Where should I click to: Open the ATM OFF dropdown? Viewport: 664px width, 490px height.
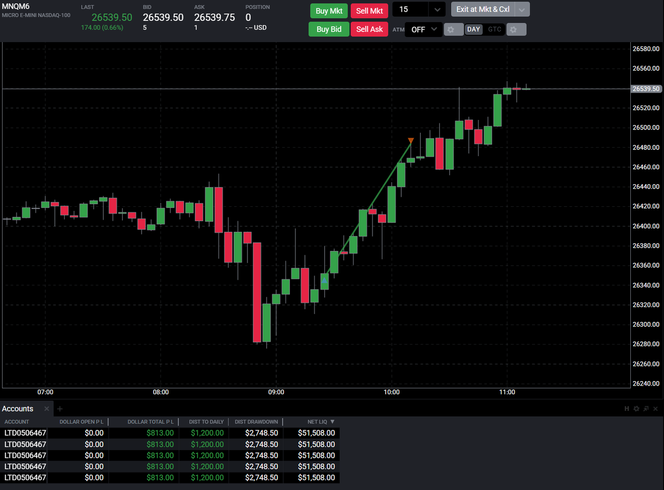(424, 29)
